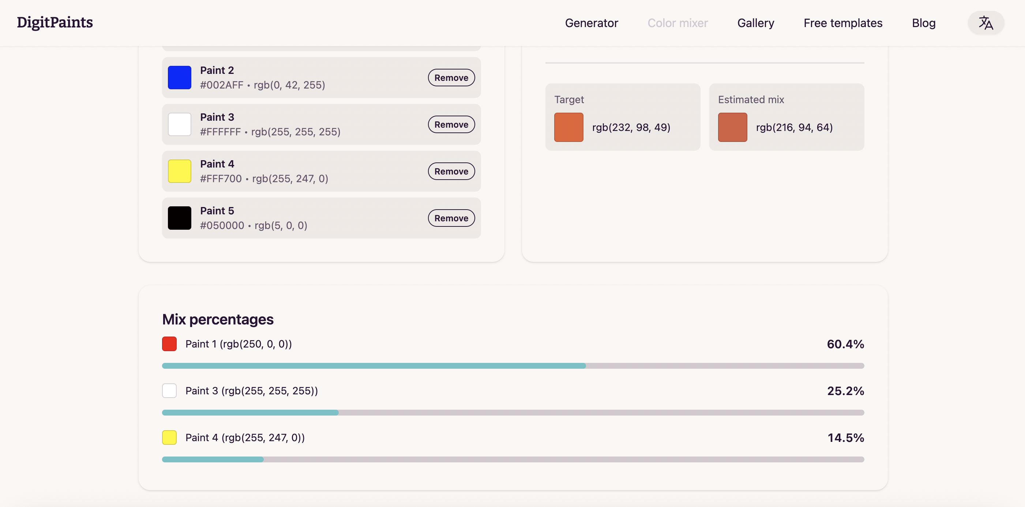Open the Gallery section

(756, 23)
